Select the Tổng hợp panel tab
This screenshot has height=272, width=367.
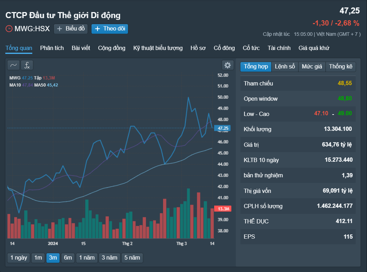[x=256, y=67]
